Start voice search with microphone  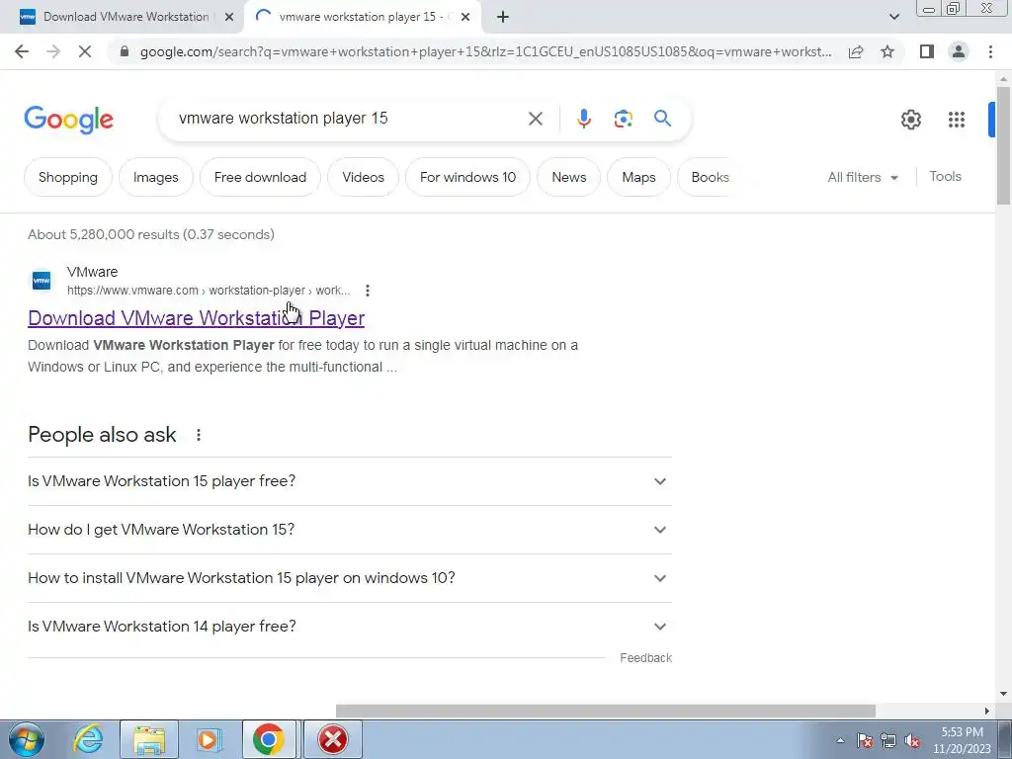tap(583, 119)
